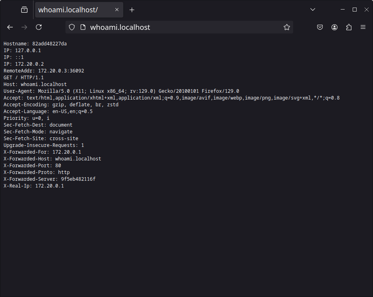Click X-Forwarded-For: 172.20.0.1 line

point(42,152)
